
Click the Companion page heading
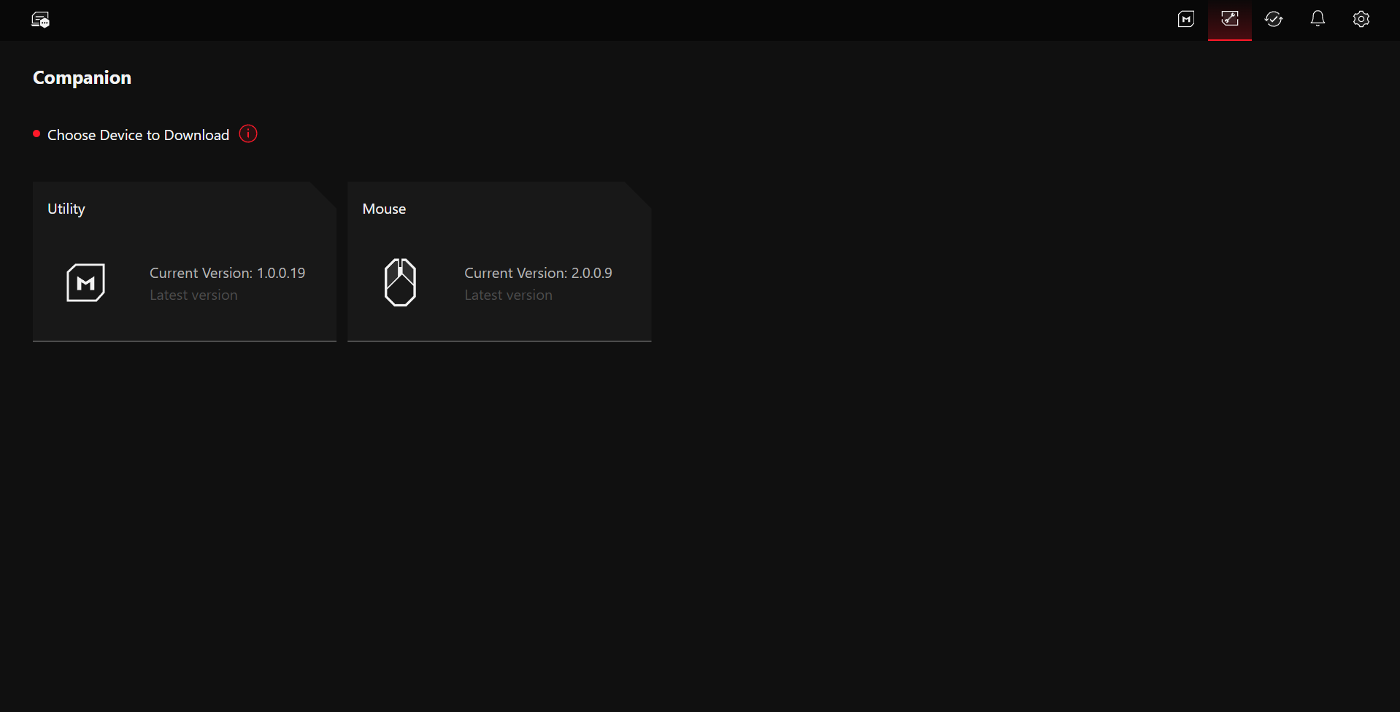tap(82, 78)
